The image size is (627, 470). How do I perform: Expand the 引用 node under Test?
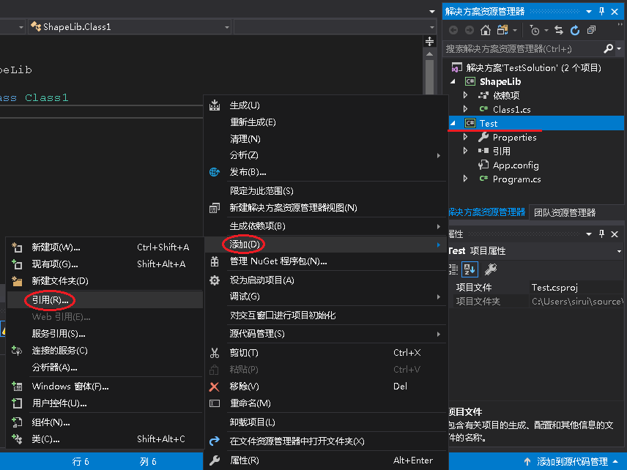pyautogui.click(x=465, y=151)
